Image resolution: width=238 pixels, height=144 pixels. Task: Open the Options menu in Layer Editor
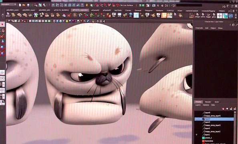coord(206,105)
